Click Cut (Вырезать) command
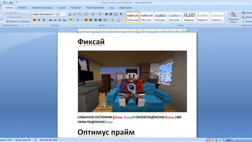 (x=12, y=13)
